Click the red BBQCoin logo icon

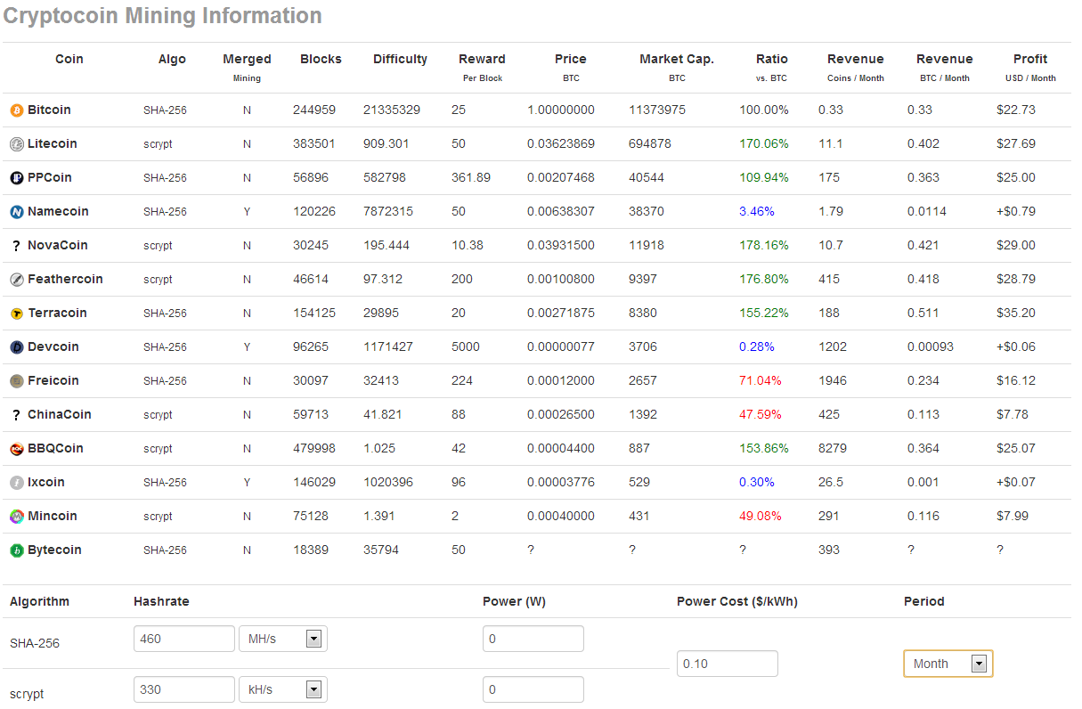pyautogui.click(x=16, y=449)
